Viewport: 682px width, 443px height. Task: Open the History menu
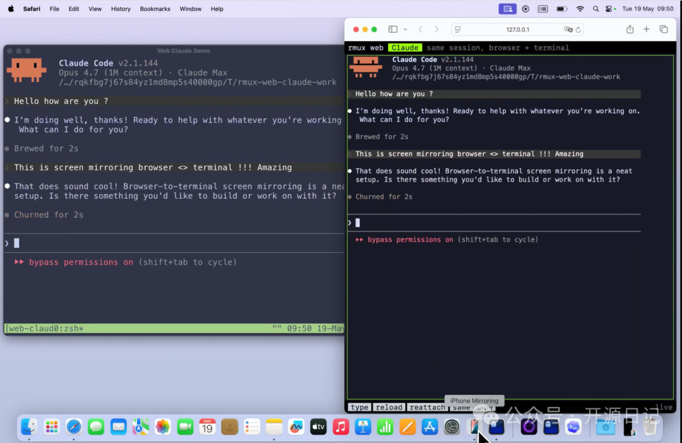(121, 9)
